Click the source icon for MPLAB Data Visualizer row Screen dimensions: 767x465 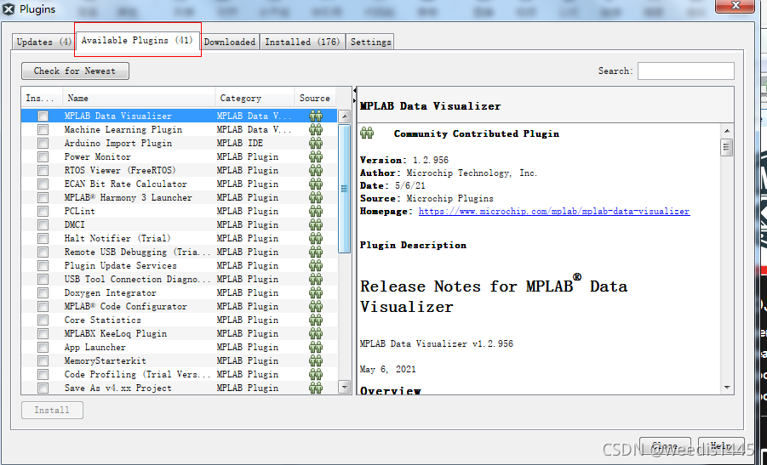[x=316, y=116]
